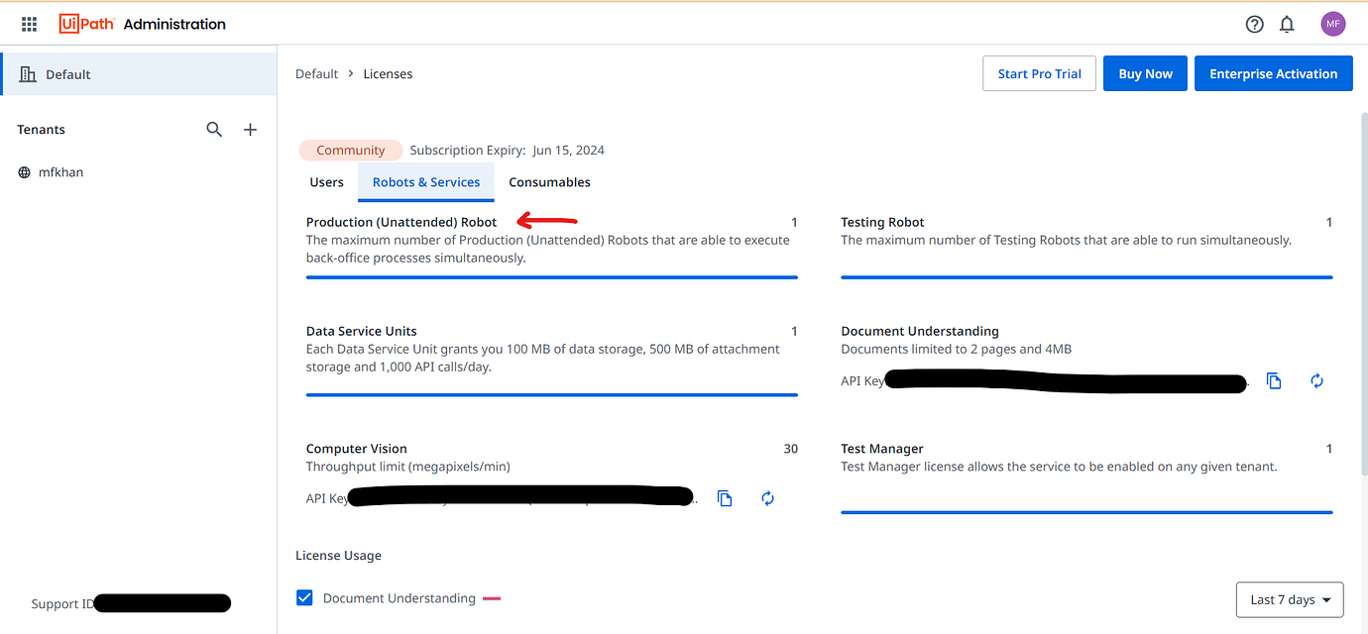Image resolution: width=1368 pixels, height=634 pixels.
Task: Open the Last 7 days dropdown
Action: 1289,599
